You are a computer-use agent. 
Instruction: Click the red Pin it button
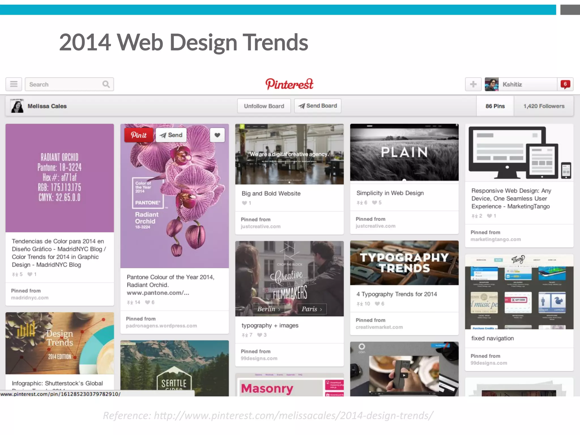(139, 135)
